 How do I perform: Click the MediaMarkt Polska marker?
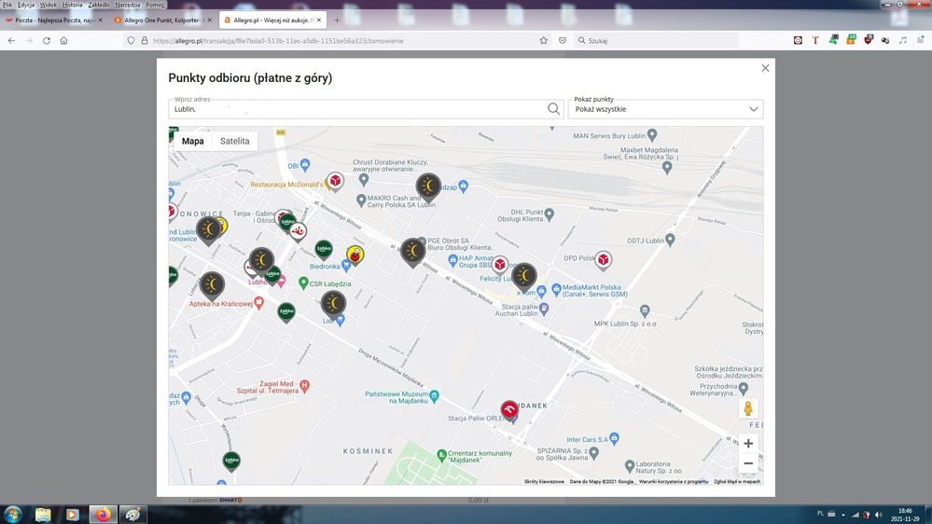[x=556, y=289]
